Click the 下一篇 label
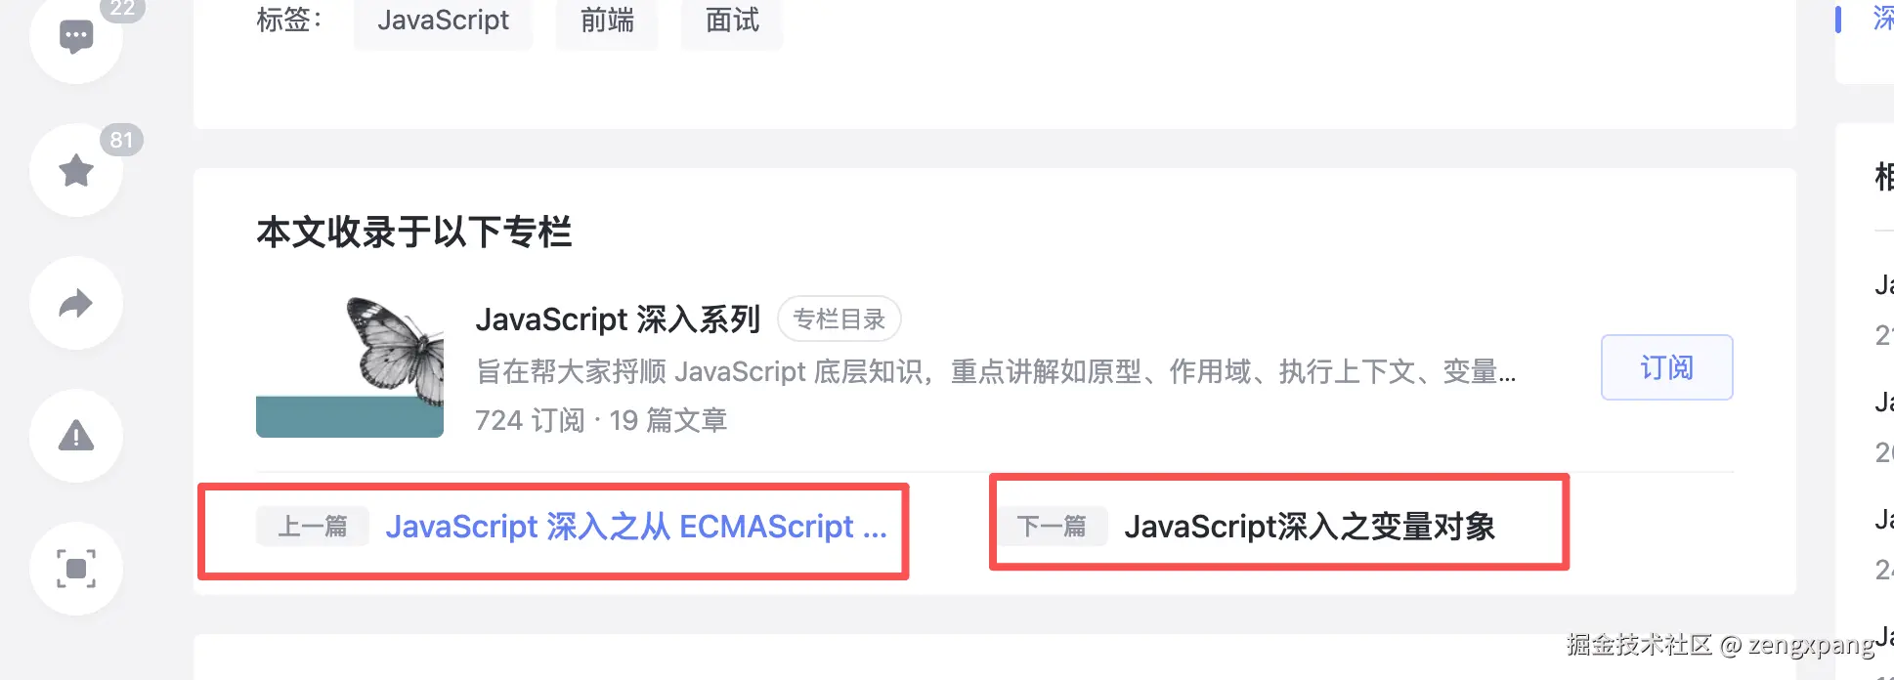 pos(1052,527)
